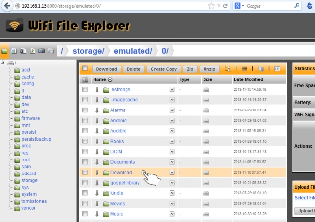The height and width of the screenshot is (222, 315).
Task: Collapse the root directory tree node
Action: (x=4, y=63)
